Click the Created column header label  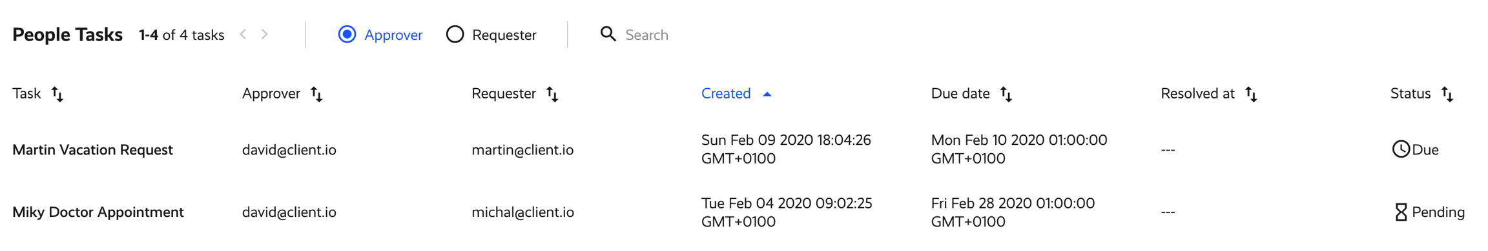726,94
